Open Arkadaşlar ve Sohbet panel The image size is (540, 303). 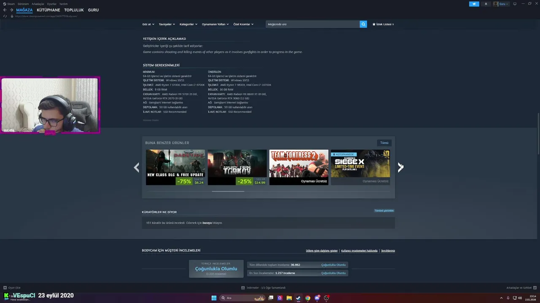coord(521,288)
